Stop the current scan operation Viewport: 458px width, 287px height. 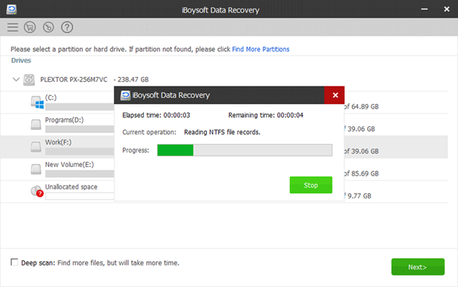coord(311,185)
